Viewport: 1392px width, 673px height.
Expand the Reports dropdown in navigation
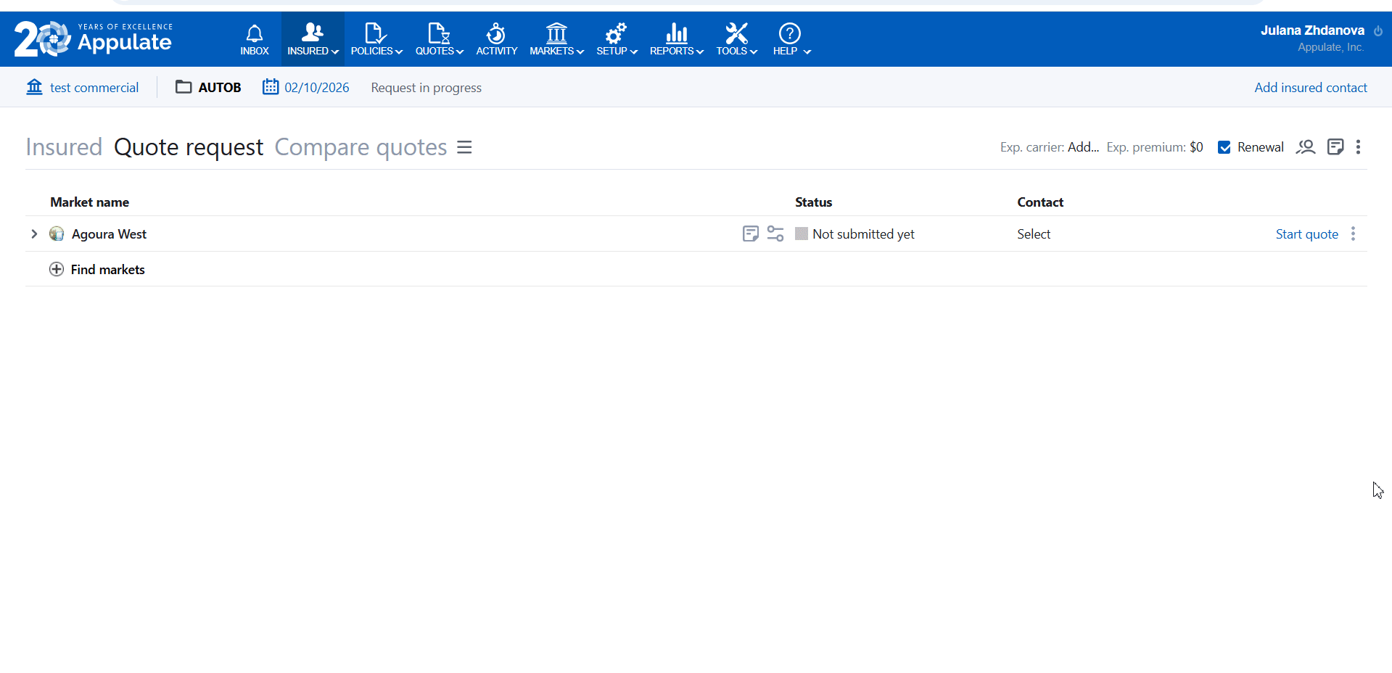(676, 39)
